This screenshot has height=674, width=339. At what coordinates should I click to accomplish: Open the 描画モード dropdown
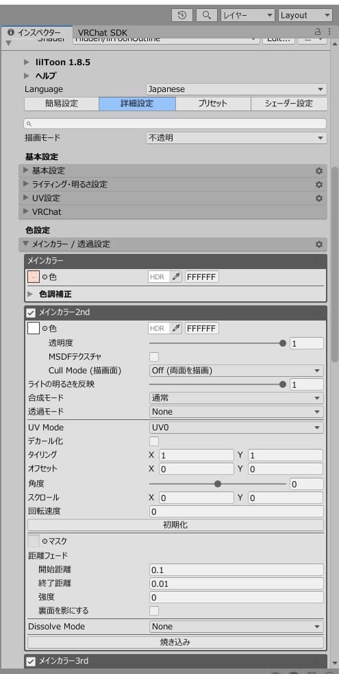point(236,138)
